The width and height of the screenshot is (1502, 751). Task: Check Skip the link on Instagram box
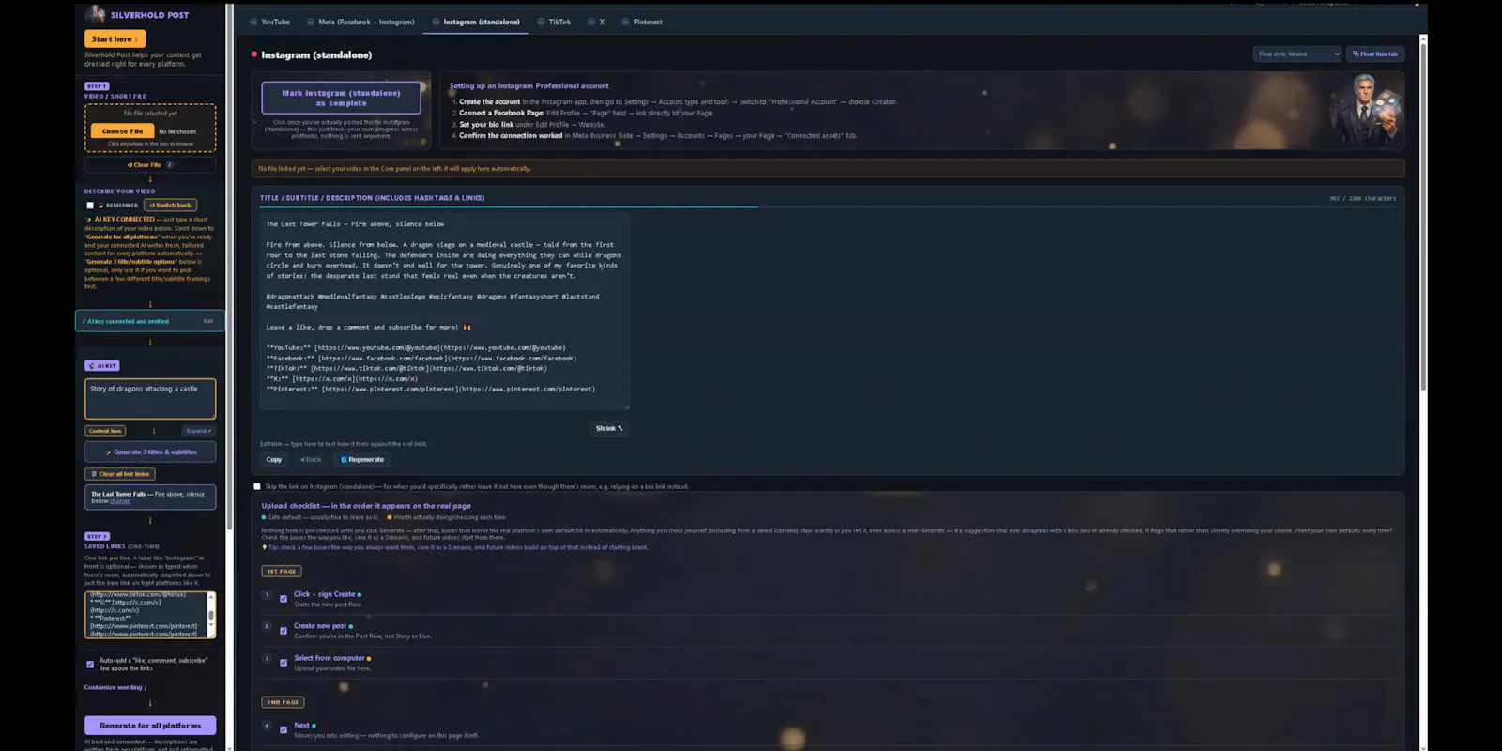[x=257, y=486]
